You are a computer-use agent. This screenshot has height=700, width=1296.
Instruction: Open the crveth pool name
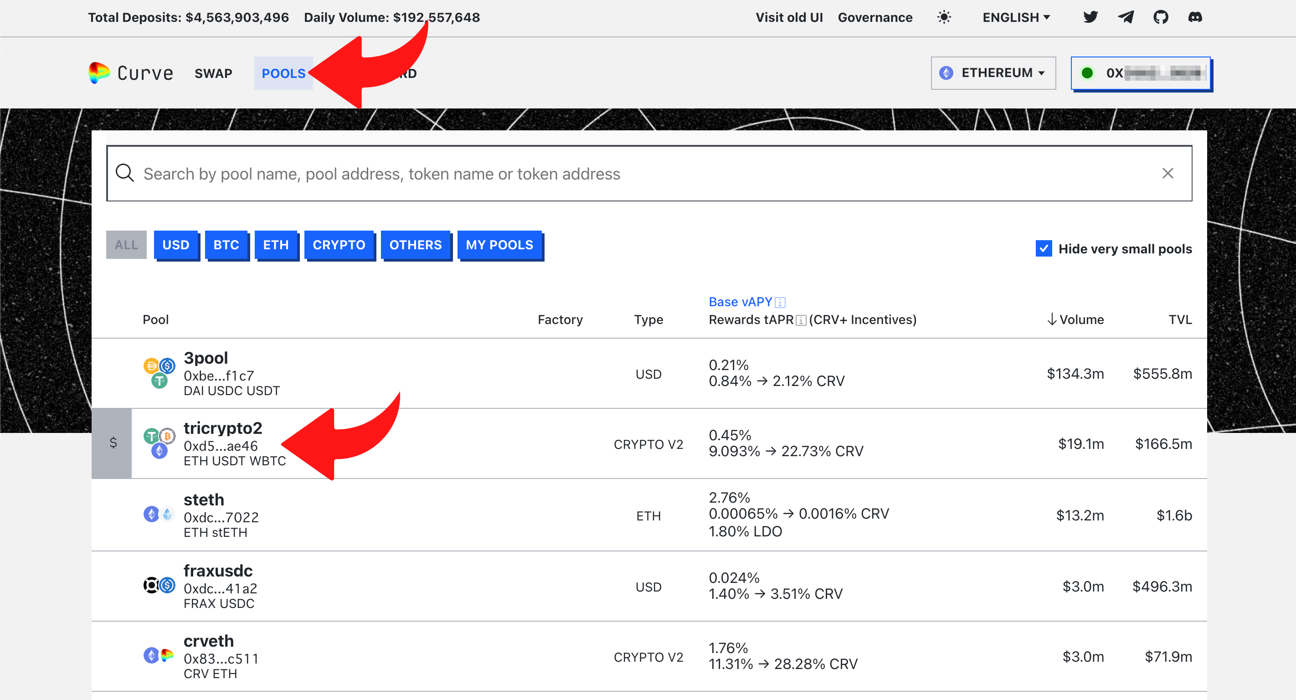pyautogui.click(x=209, y=641)
